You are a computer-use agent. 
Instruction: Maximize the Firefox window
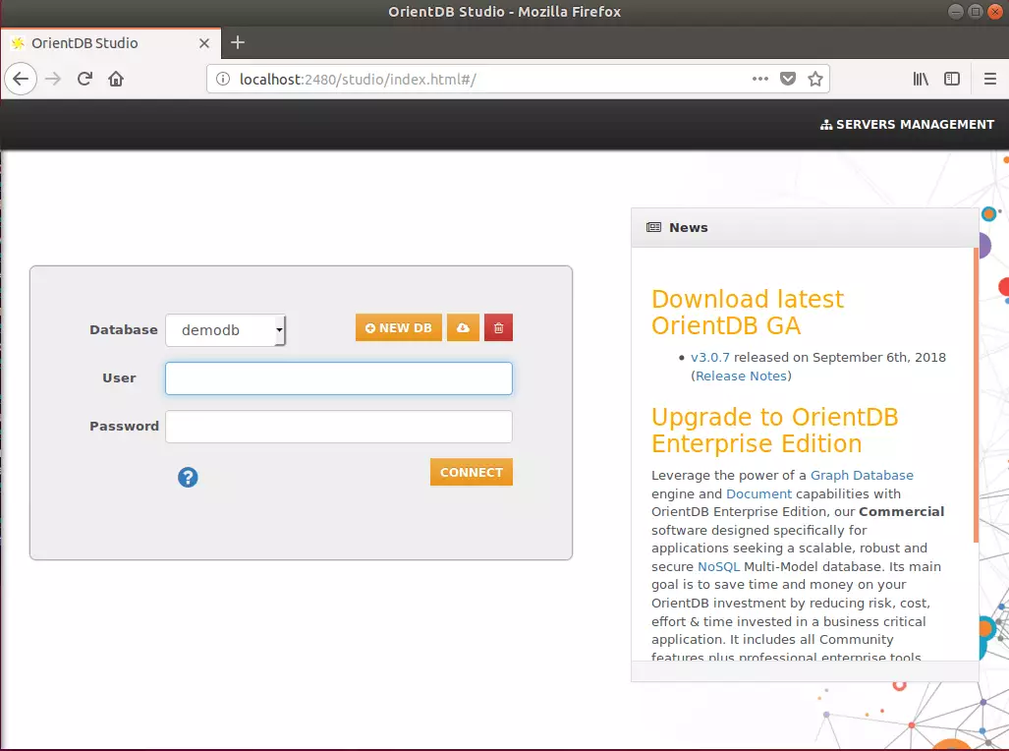[x=976, y=12]
